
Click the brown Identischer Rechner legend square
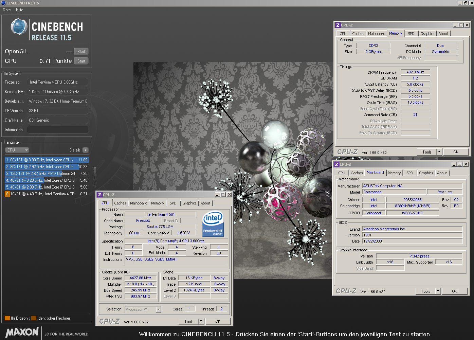[x=34, y=318]
